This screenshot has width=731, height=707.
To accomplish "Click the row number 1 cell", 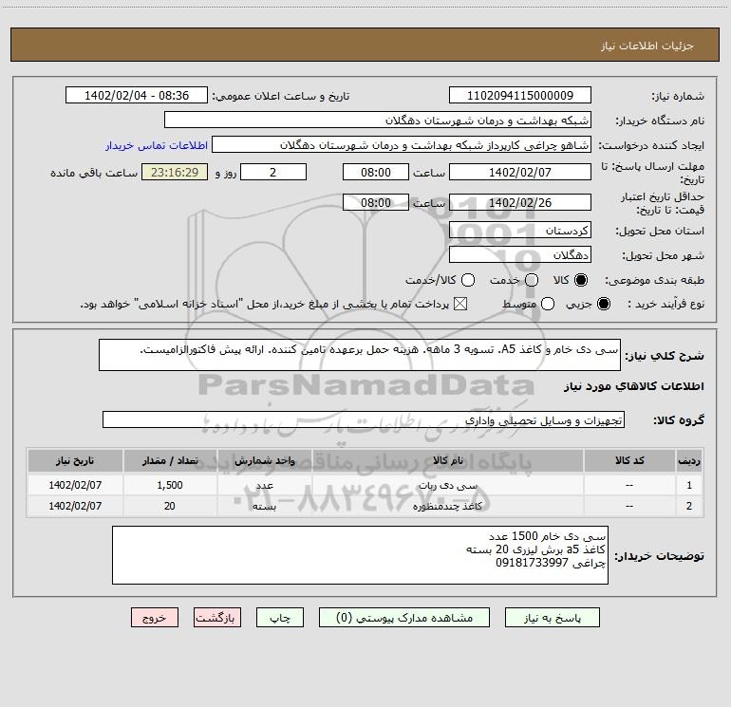I will [x=689, y=485].
